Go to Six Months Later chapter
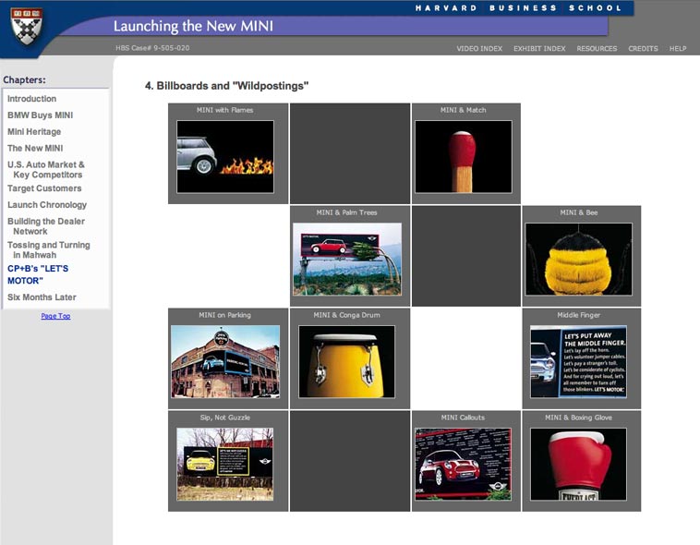The width and height of the screenshot is (700, 545). tap(42, 297)
